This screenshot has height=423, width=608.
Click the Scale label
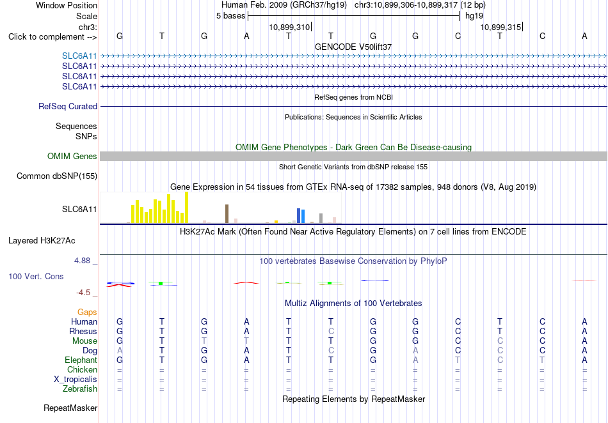pos(86,16)
